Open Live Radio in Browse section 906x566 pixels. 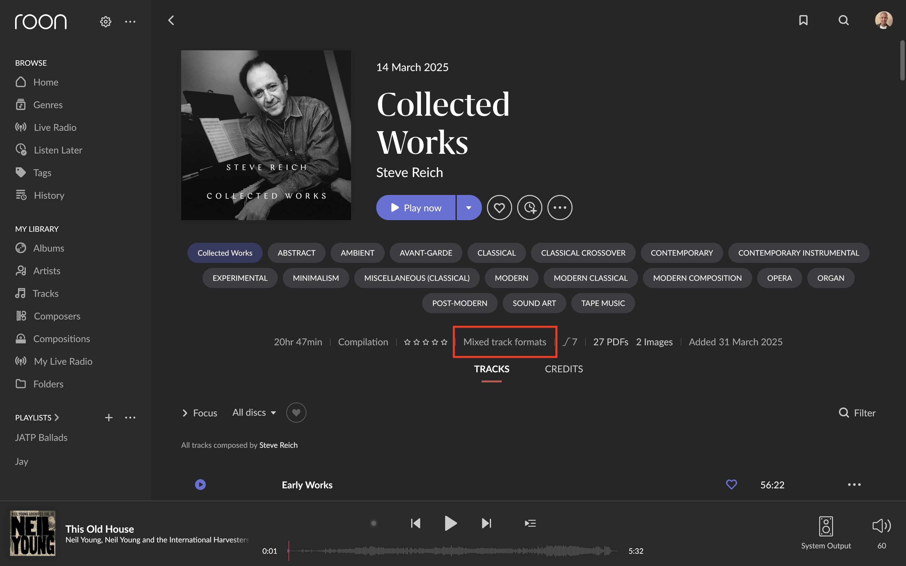[46, 127]
